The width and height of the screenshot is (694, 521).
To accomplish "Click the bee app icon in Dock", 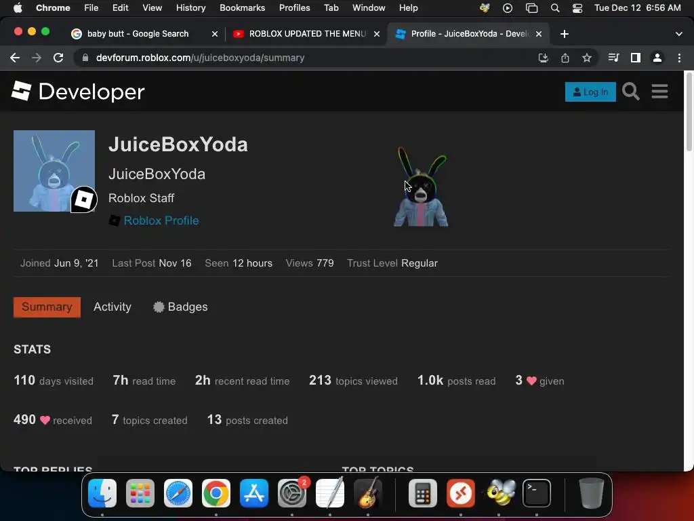I will point(499,493).
